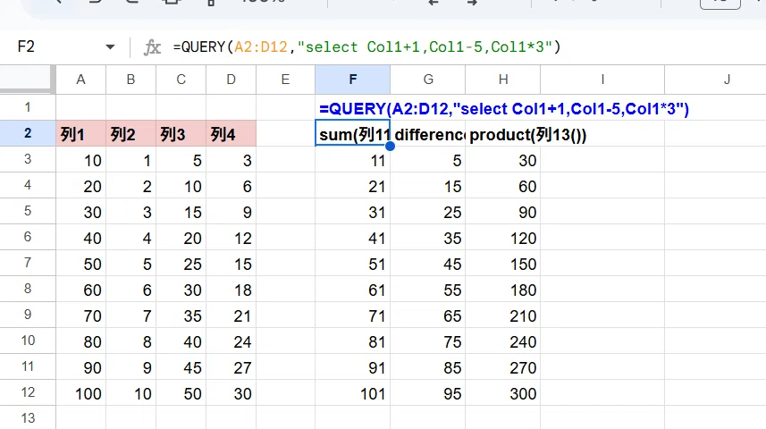Click empty cell I3
This screenshot has height=429, width=766.
tap(602, 160)
